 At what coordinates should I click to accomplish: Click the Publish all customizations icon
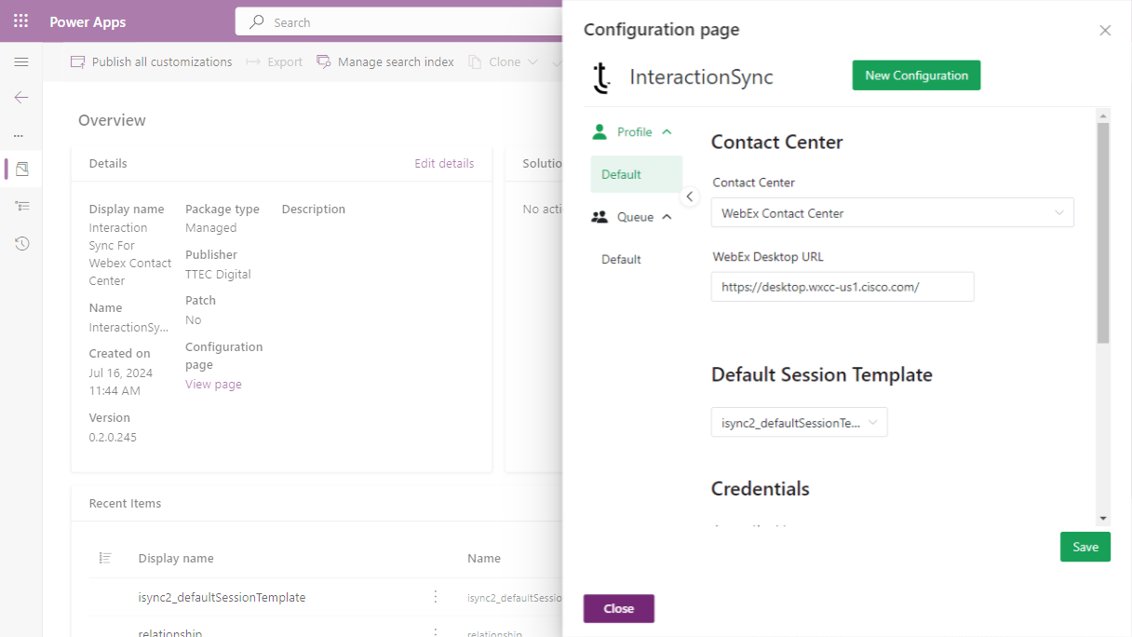point(78,61)
